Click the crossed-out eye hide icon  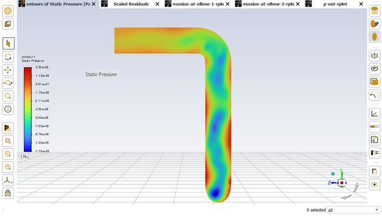coord(374,69)
